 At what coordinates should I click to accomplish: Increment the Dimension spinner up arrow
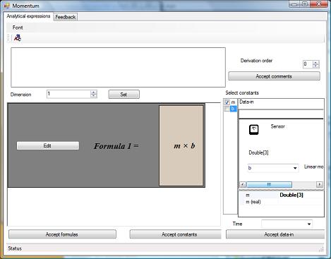93,92
